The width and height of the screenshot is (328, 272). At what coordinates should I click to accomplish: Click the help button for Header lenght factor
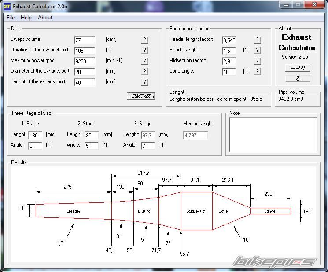[257, 40]
